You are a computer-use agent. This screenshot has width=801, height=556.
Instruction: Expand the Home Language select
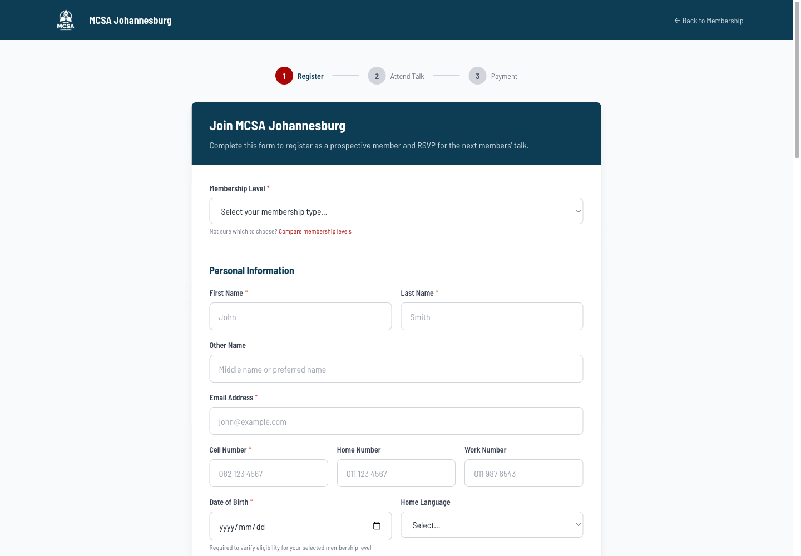pyautogui.click(x=492, y=525)
